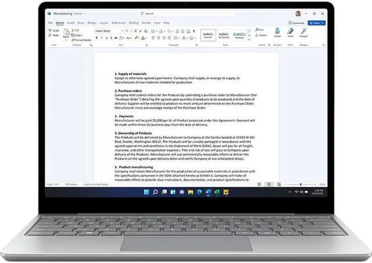Click the Share button
372x263 pixels.
tap(316, 23)
